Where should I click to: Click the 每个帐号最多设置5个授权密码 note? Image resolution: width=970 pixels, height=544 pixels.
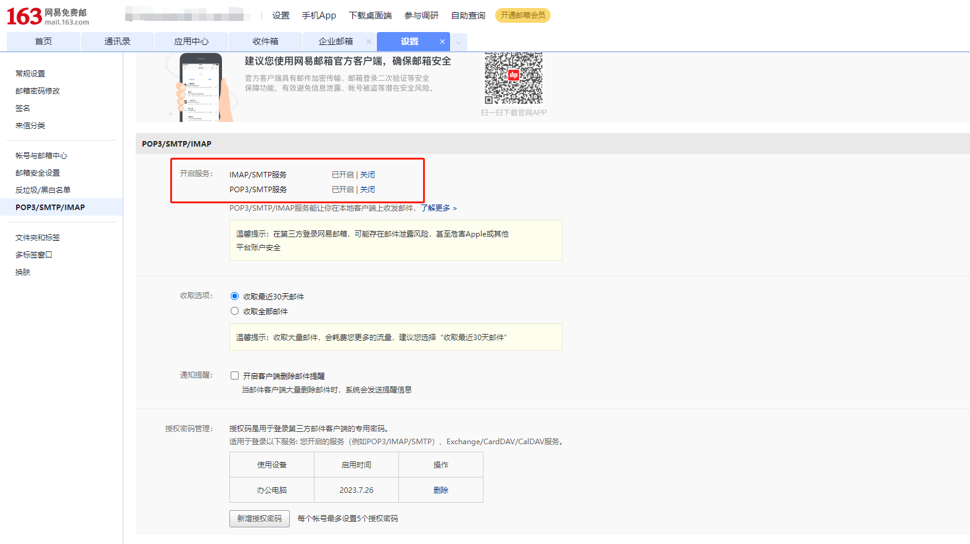pyautogui.click(x=348, y=519)
